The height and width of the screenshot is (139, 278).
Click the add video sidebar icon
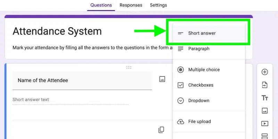(x=265, y=123)
